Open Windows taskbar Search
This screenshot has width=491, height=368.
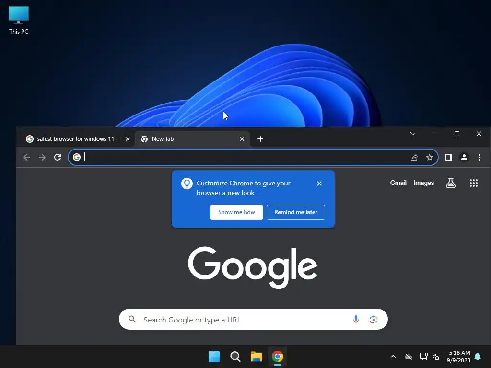click(235, 356)
